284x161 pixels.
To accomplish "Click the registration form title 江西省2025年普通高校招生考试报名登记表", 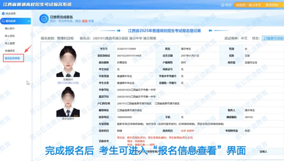I will tap(164, 31).
